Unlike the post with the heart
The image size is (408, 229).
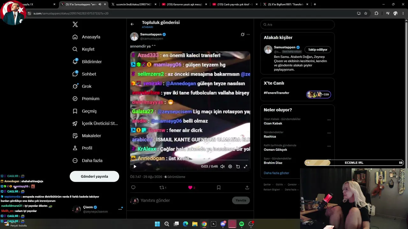[x=190, y=188]
